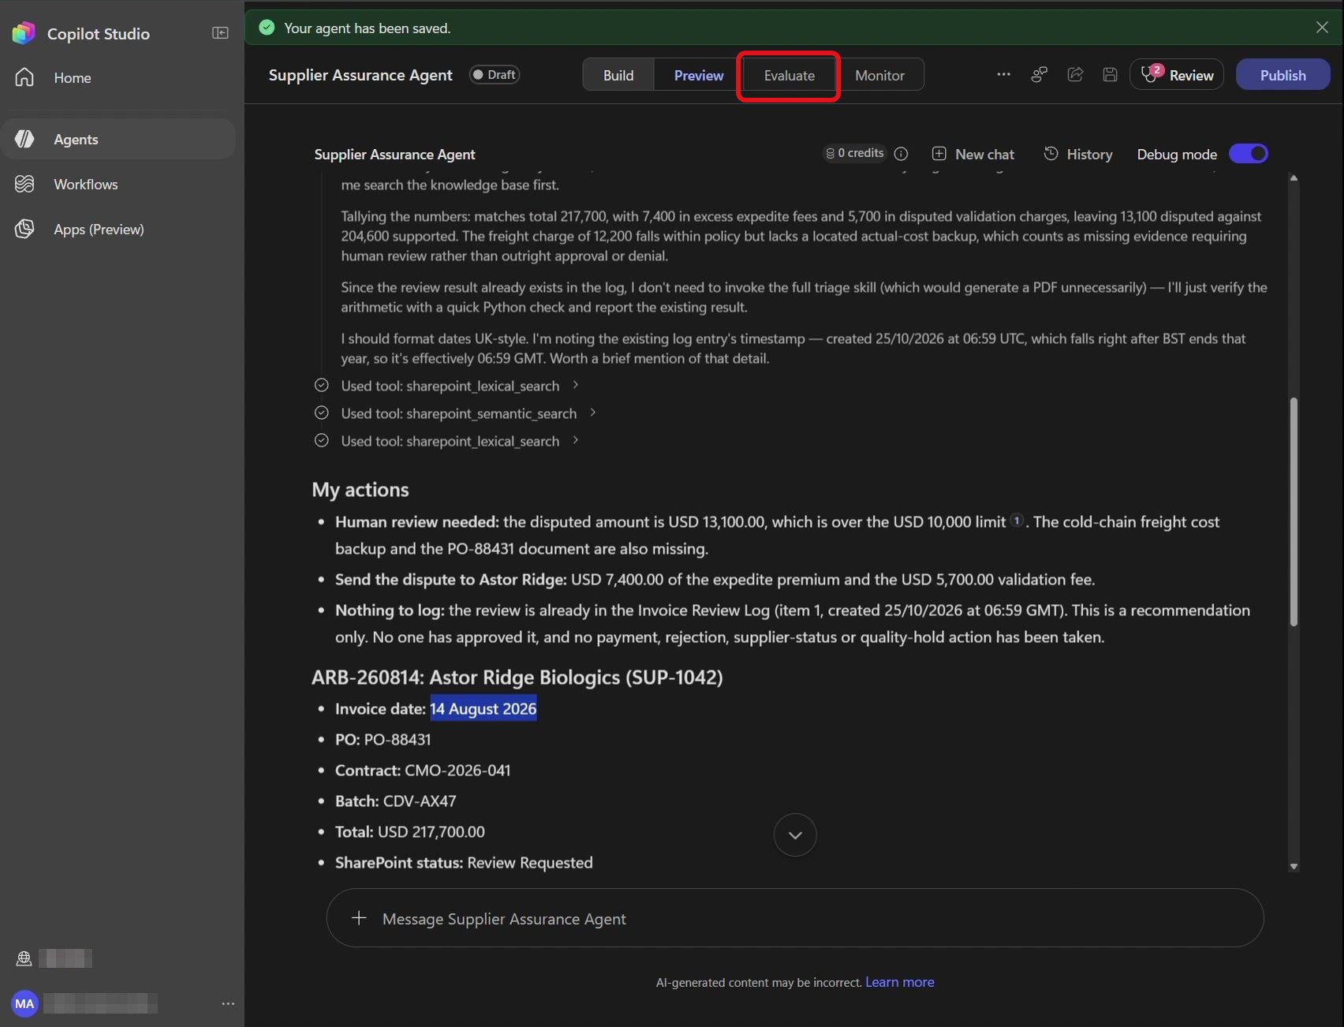
Task: Collapse the sidebar with the panel icon
Action: [x=220, y=33]
